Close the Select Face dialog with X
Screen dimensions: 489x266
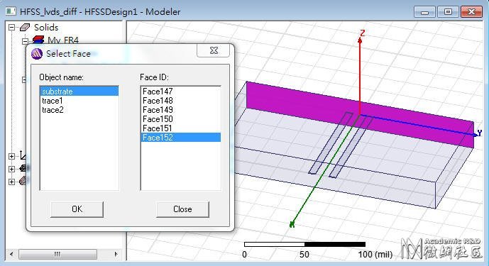pyautogui.click(x=214, y=50)
